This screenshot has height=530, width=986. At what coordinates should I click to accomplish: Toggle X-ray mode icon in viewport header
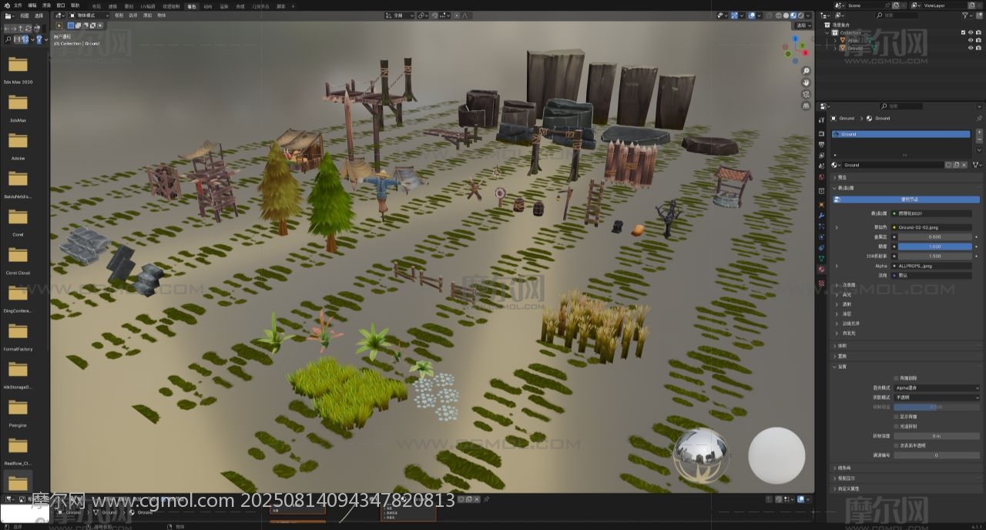(767, 15)
